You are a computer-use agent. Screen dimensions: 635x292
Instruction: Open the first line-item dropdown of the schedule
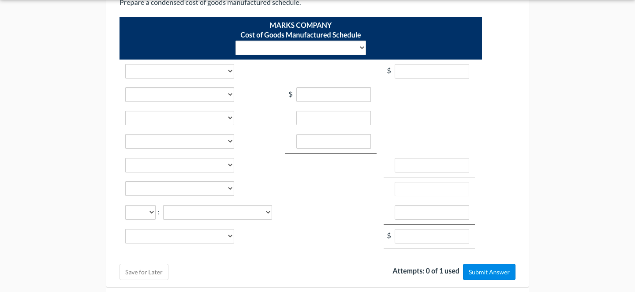(179, 71)
